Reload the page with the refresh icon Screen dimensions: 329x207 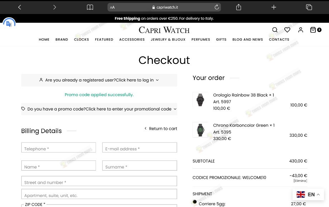[217, 7]
